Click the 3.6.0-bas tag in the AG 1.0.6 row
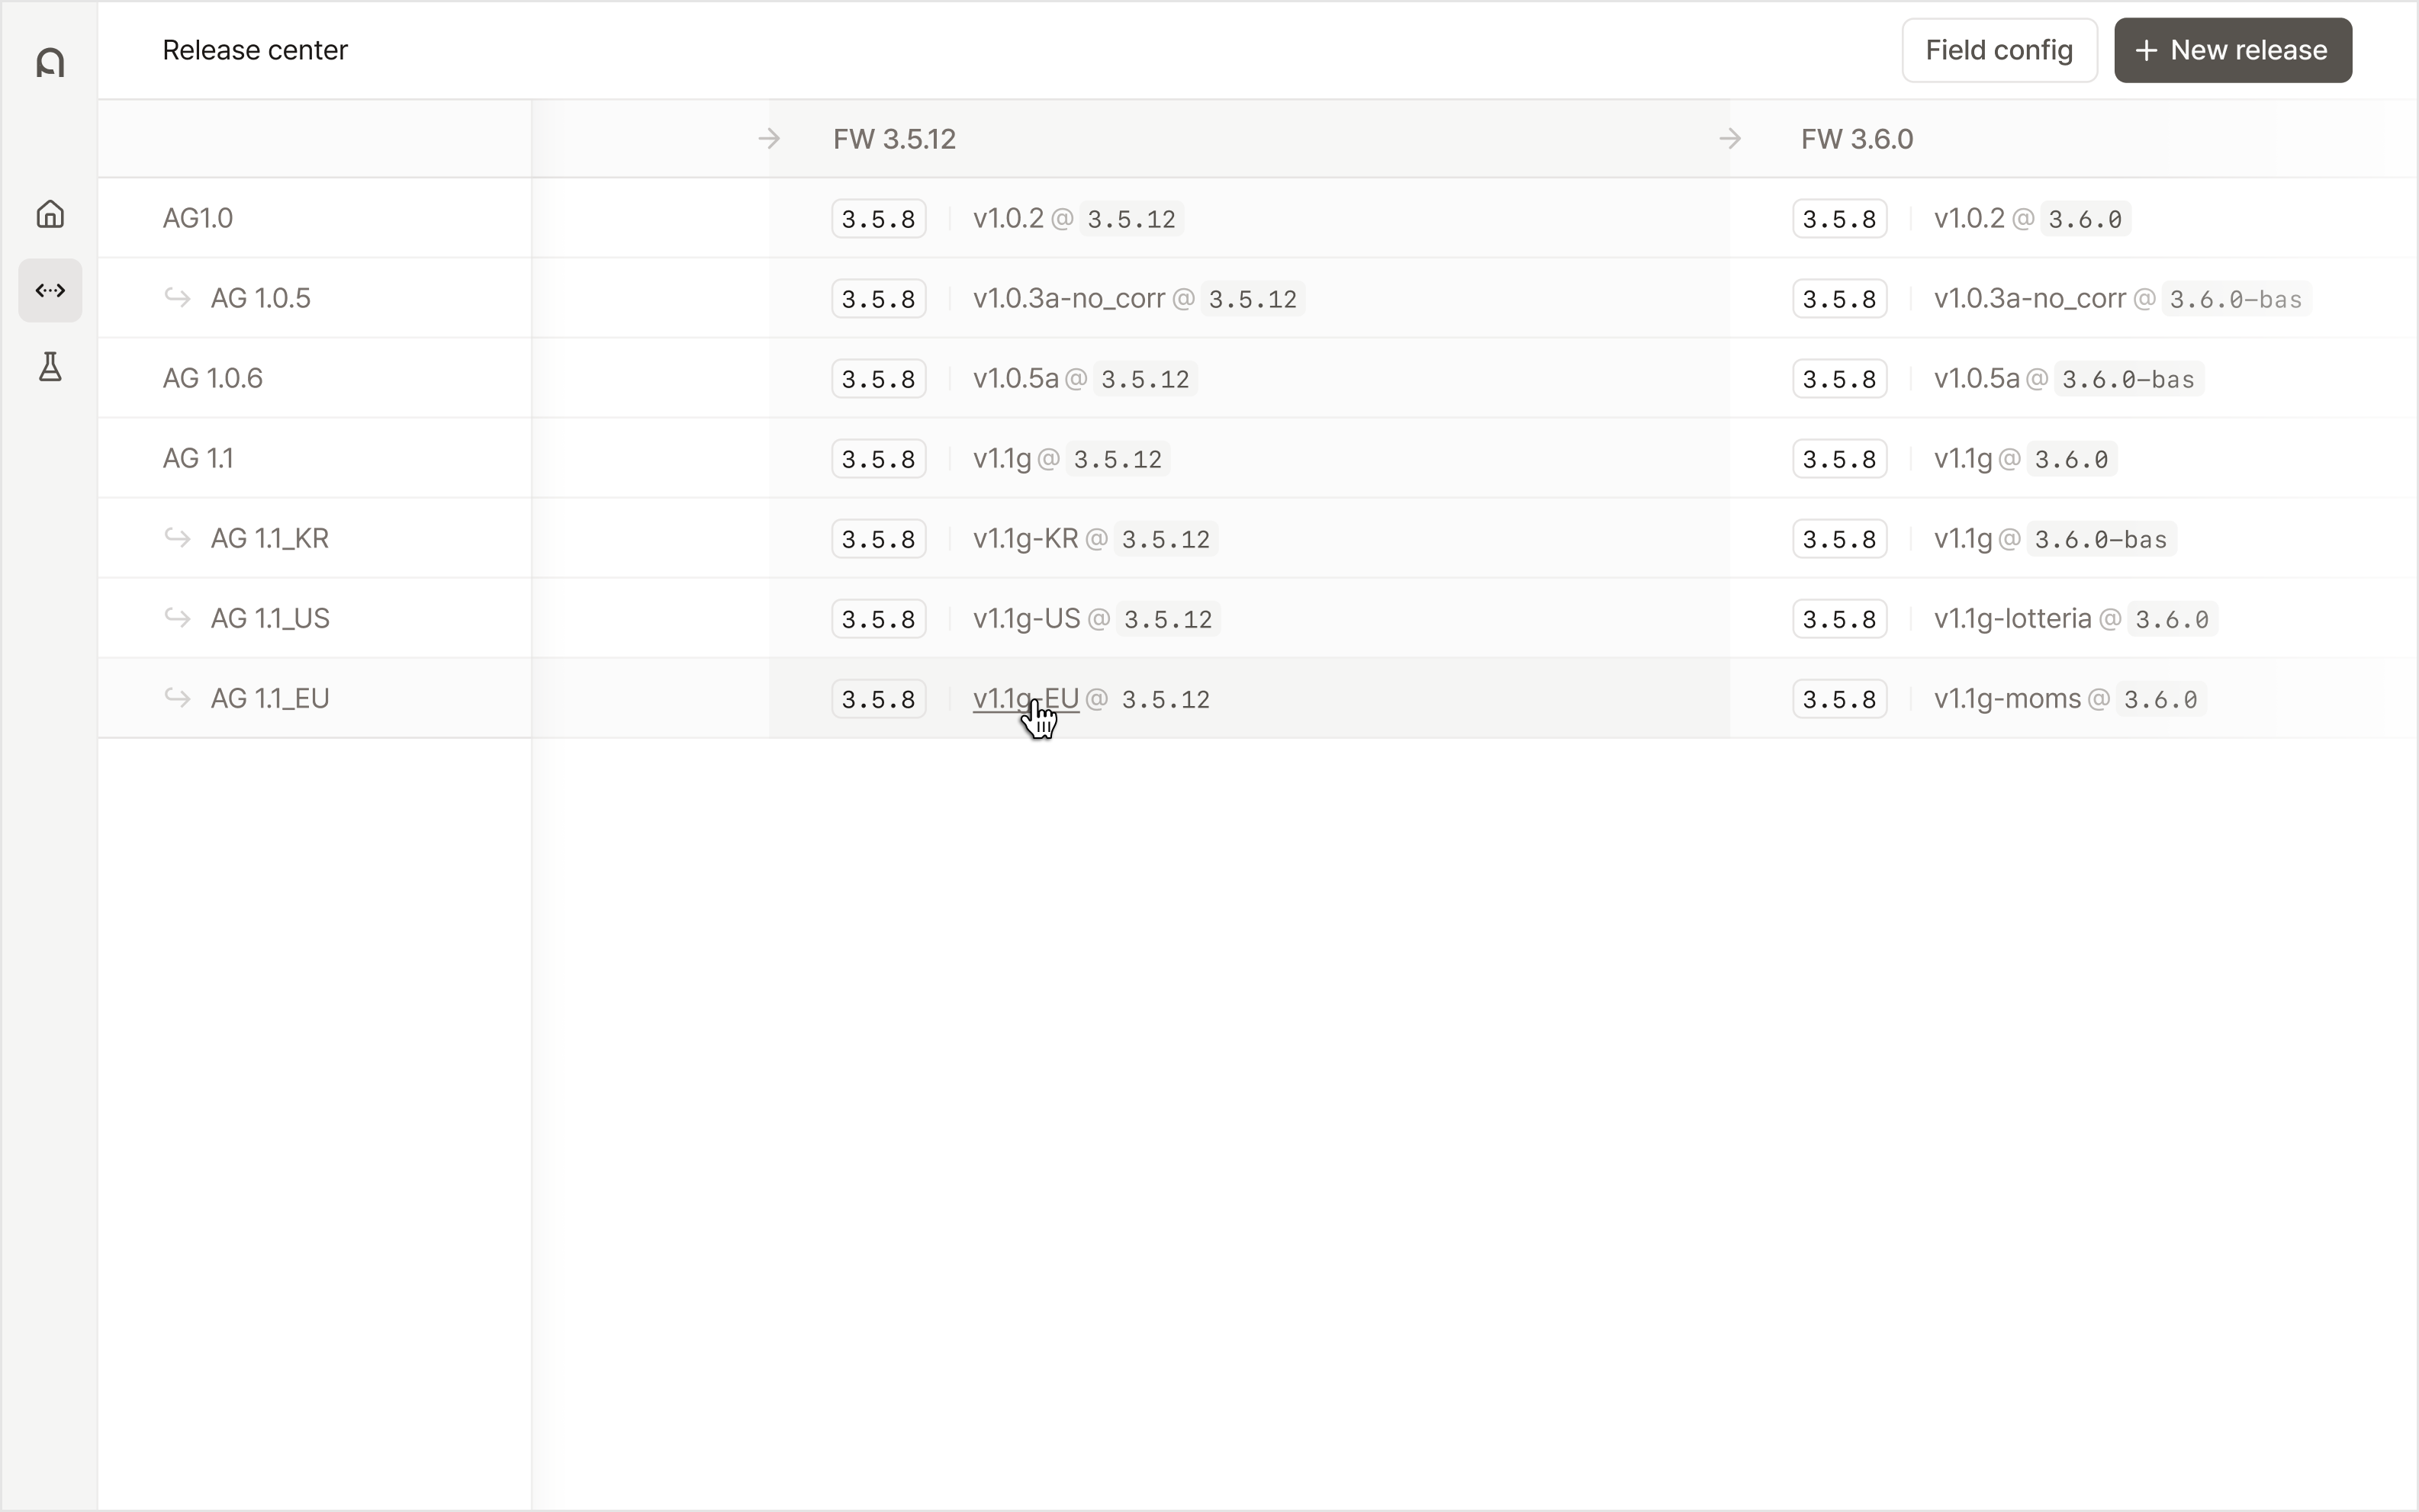 click(x=2128, y=379)
